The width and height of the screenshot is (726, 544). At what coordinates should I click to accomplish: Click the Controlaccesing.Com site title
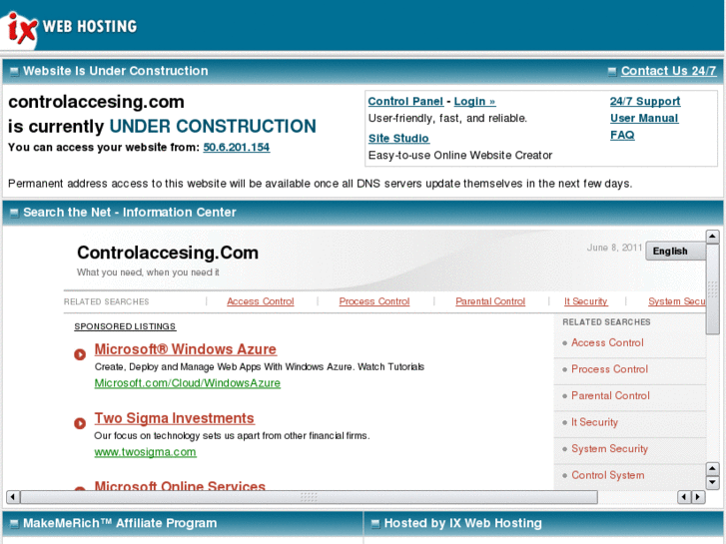[168, 253]
